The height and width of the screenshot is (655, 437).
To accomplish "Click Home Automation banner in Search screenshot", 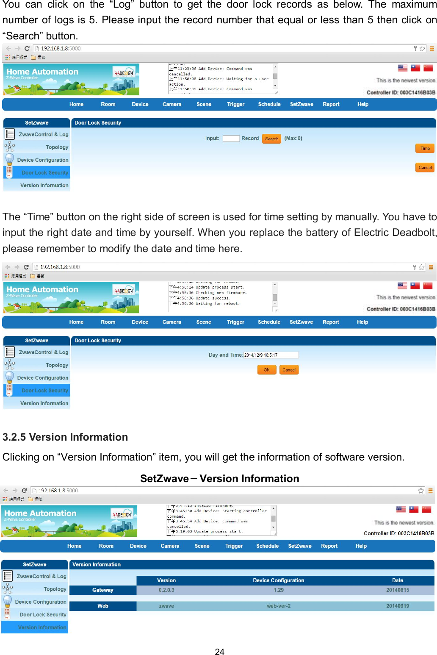I will point(72,79).
